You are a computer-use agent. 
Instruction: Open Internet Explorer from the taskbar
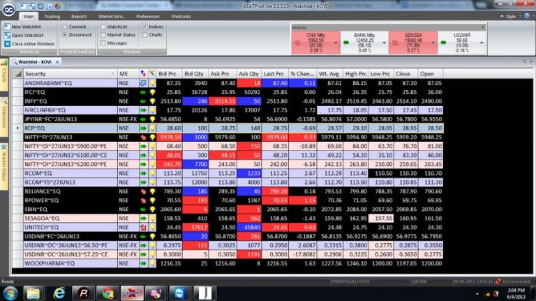coord(59,291)
